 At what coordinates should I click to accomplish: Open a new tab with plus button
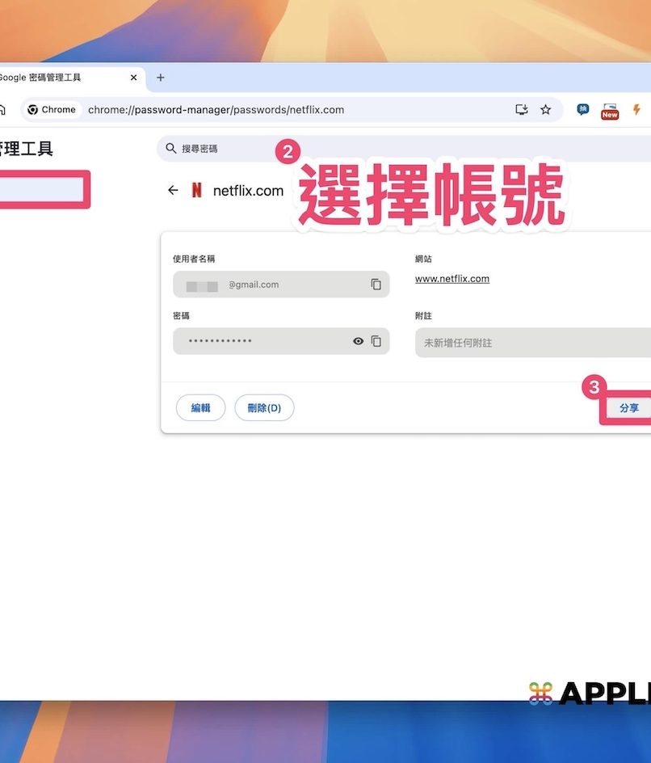tap(161, 78)
